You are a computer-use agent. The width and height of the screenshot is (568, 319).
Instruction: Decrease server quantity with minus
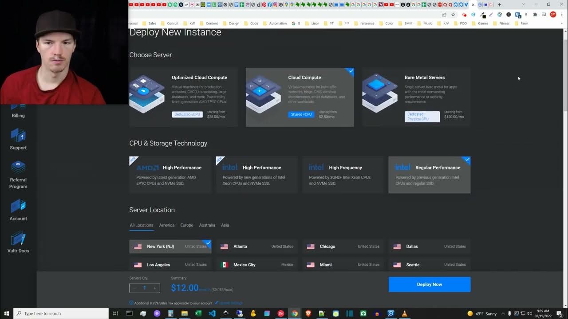134,288
